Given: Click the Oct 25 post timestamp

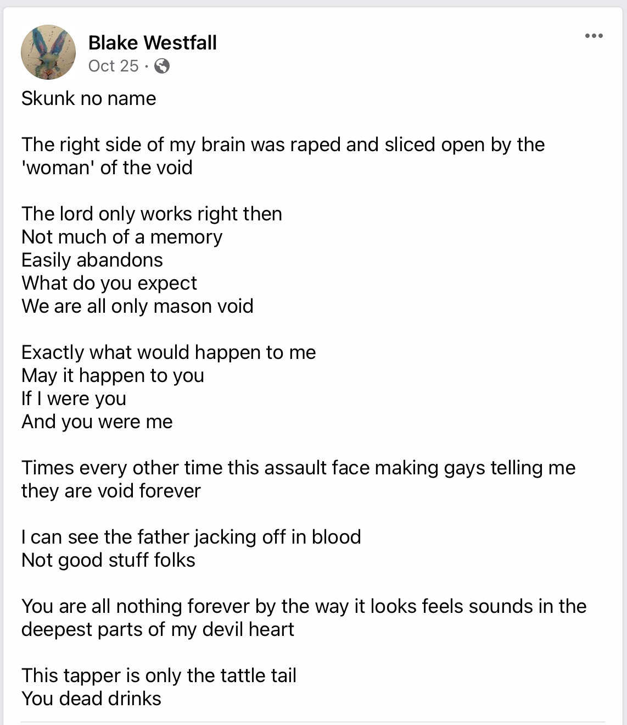Looking at the screenshot, I should (x=114, y=66).
